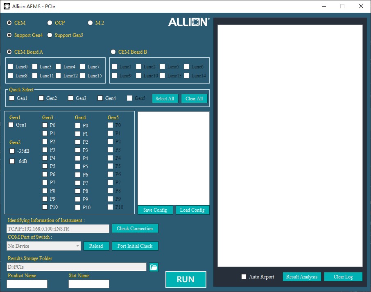Check P0 in the Gen3 column

pos(45,125)
